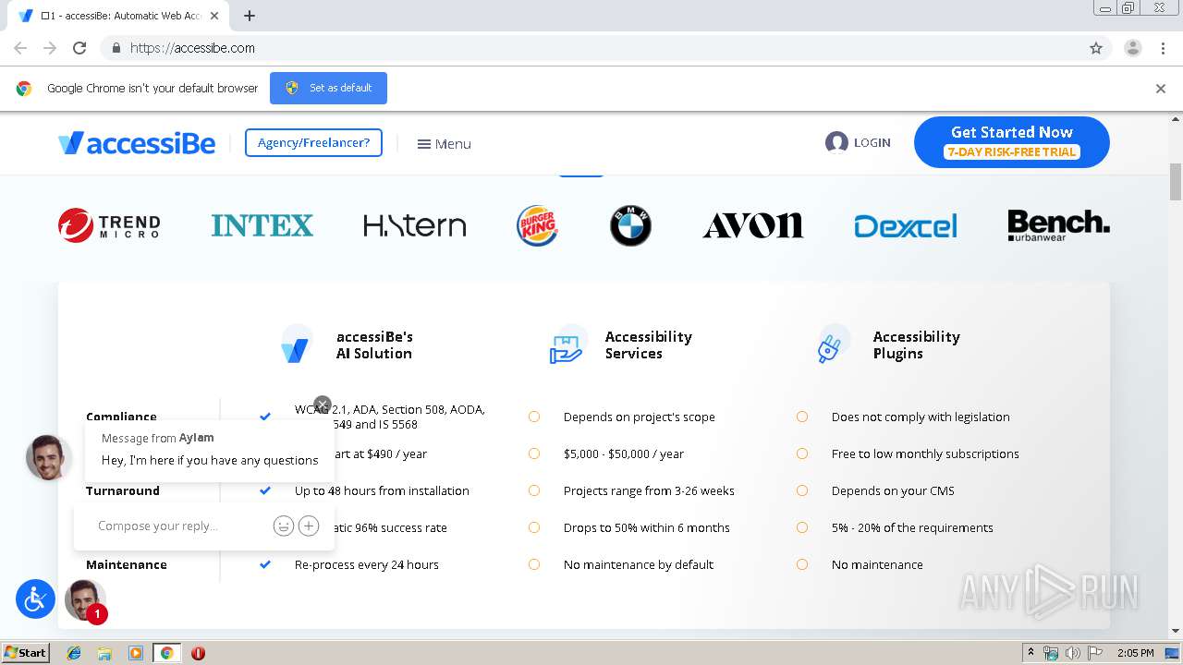Click 'Free to low monthly subscriptions' text
The image size is (1183, 665).
[925, 453]
